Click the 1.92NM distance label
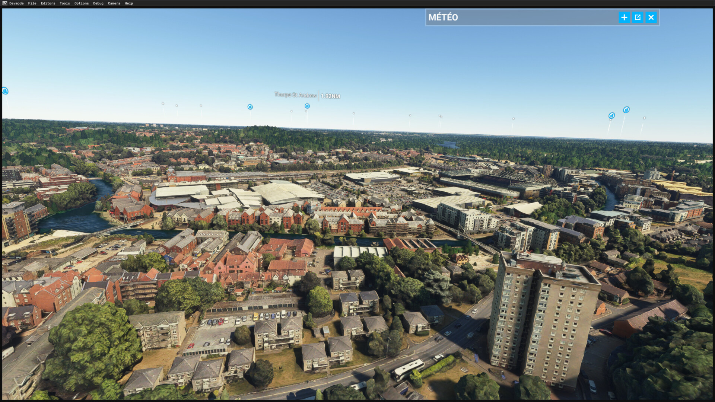This screenshot has height=402, width=715. pos(330,96)
